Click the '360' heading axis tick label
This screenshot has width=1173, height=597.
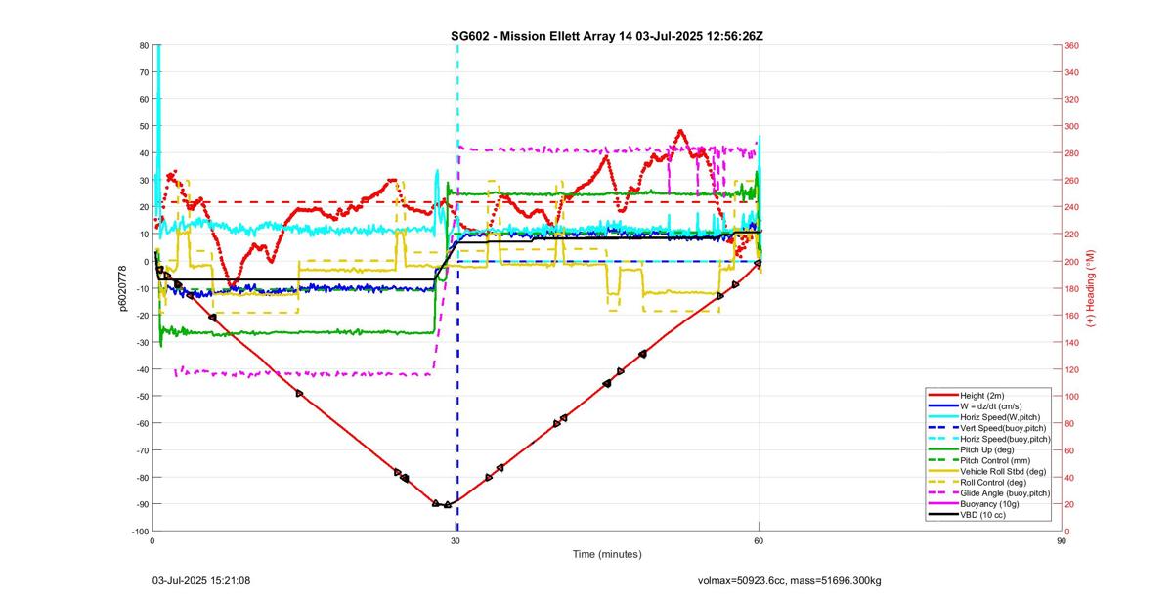1072,46
